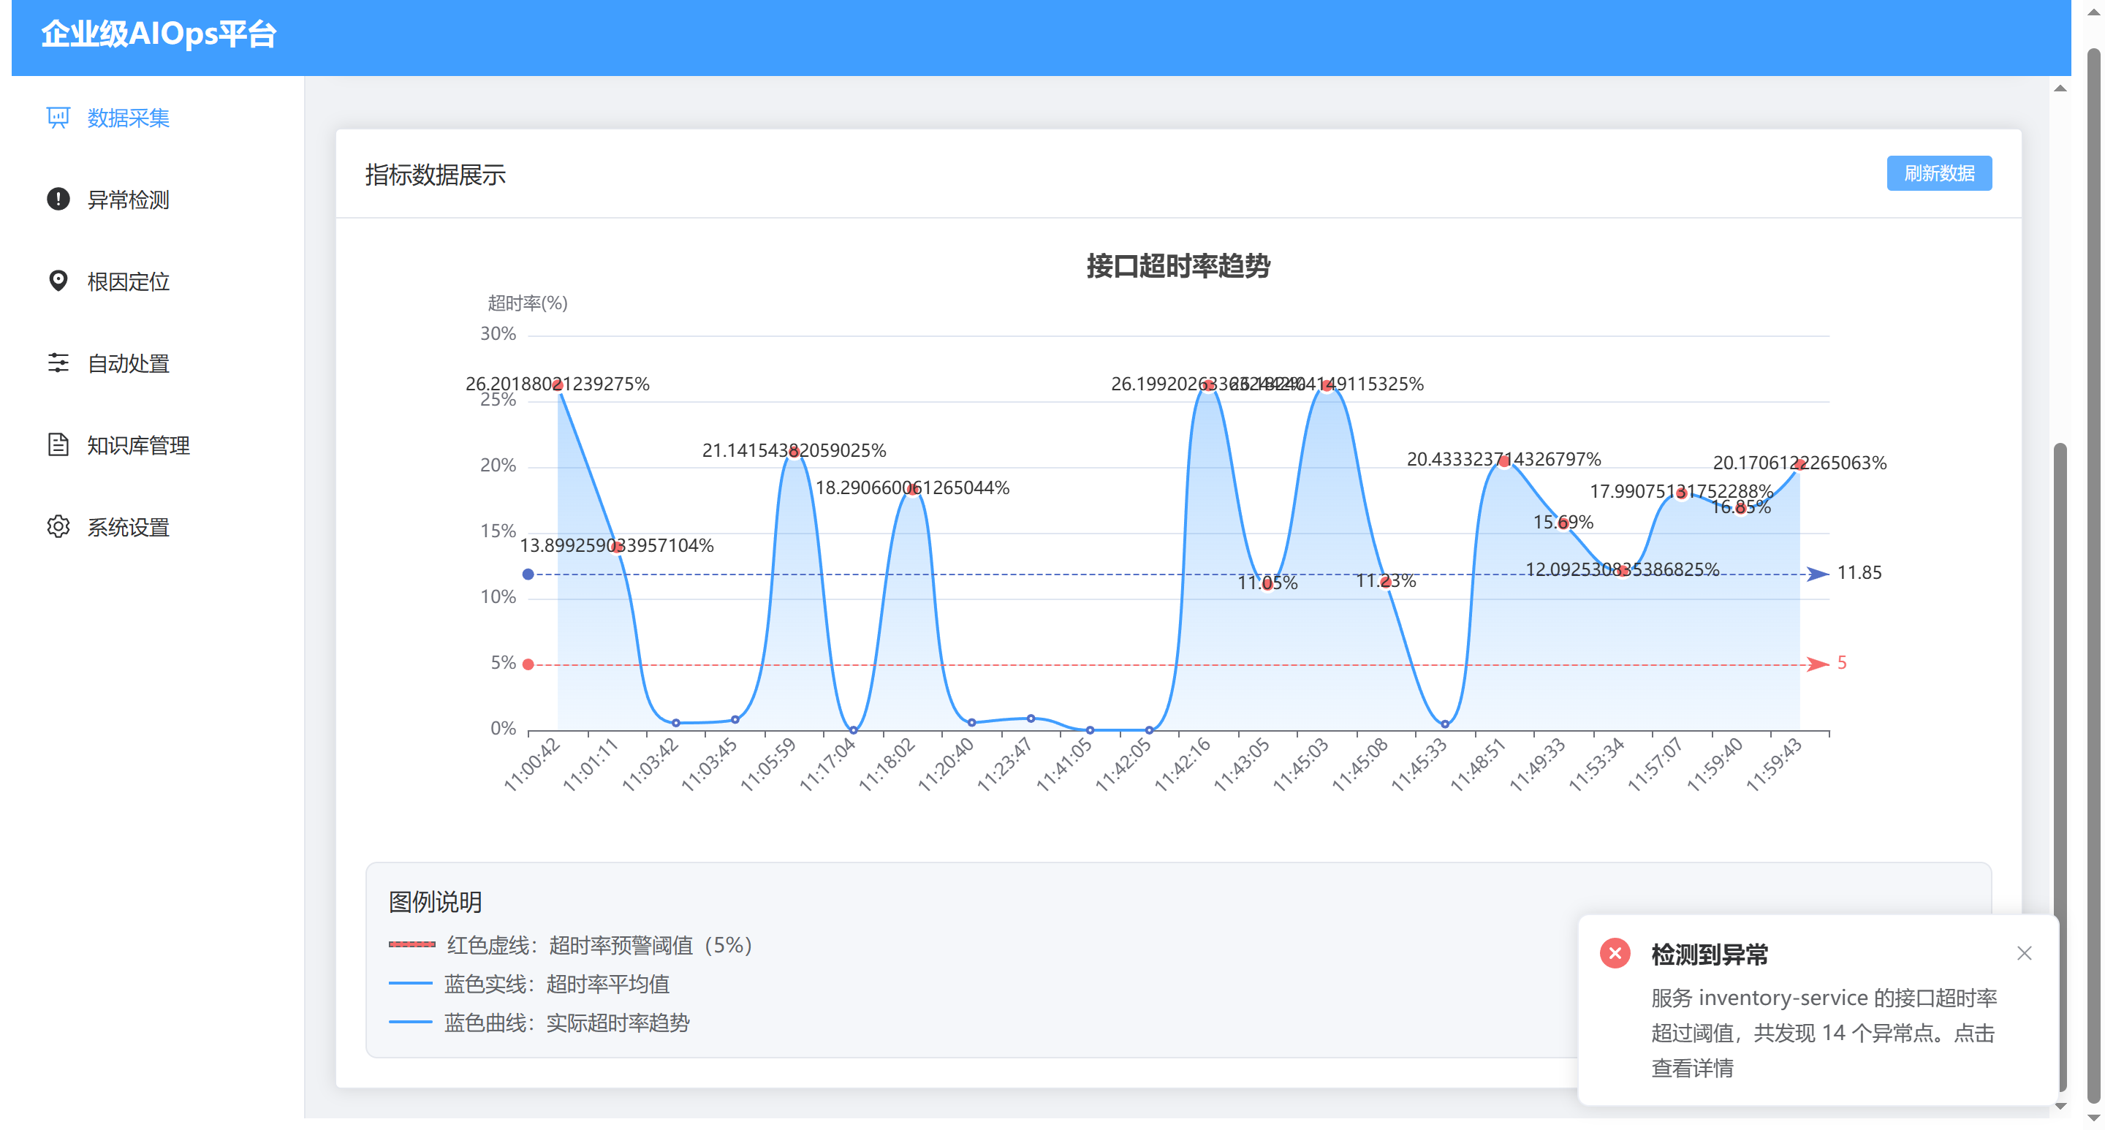This screenshot has width=2105, height=1130.
Task: Click the inner panel scrollbar down arrow
Action: click(x=2060, y=1105)
